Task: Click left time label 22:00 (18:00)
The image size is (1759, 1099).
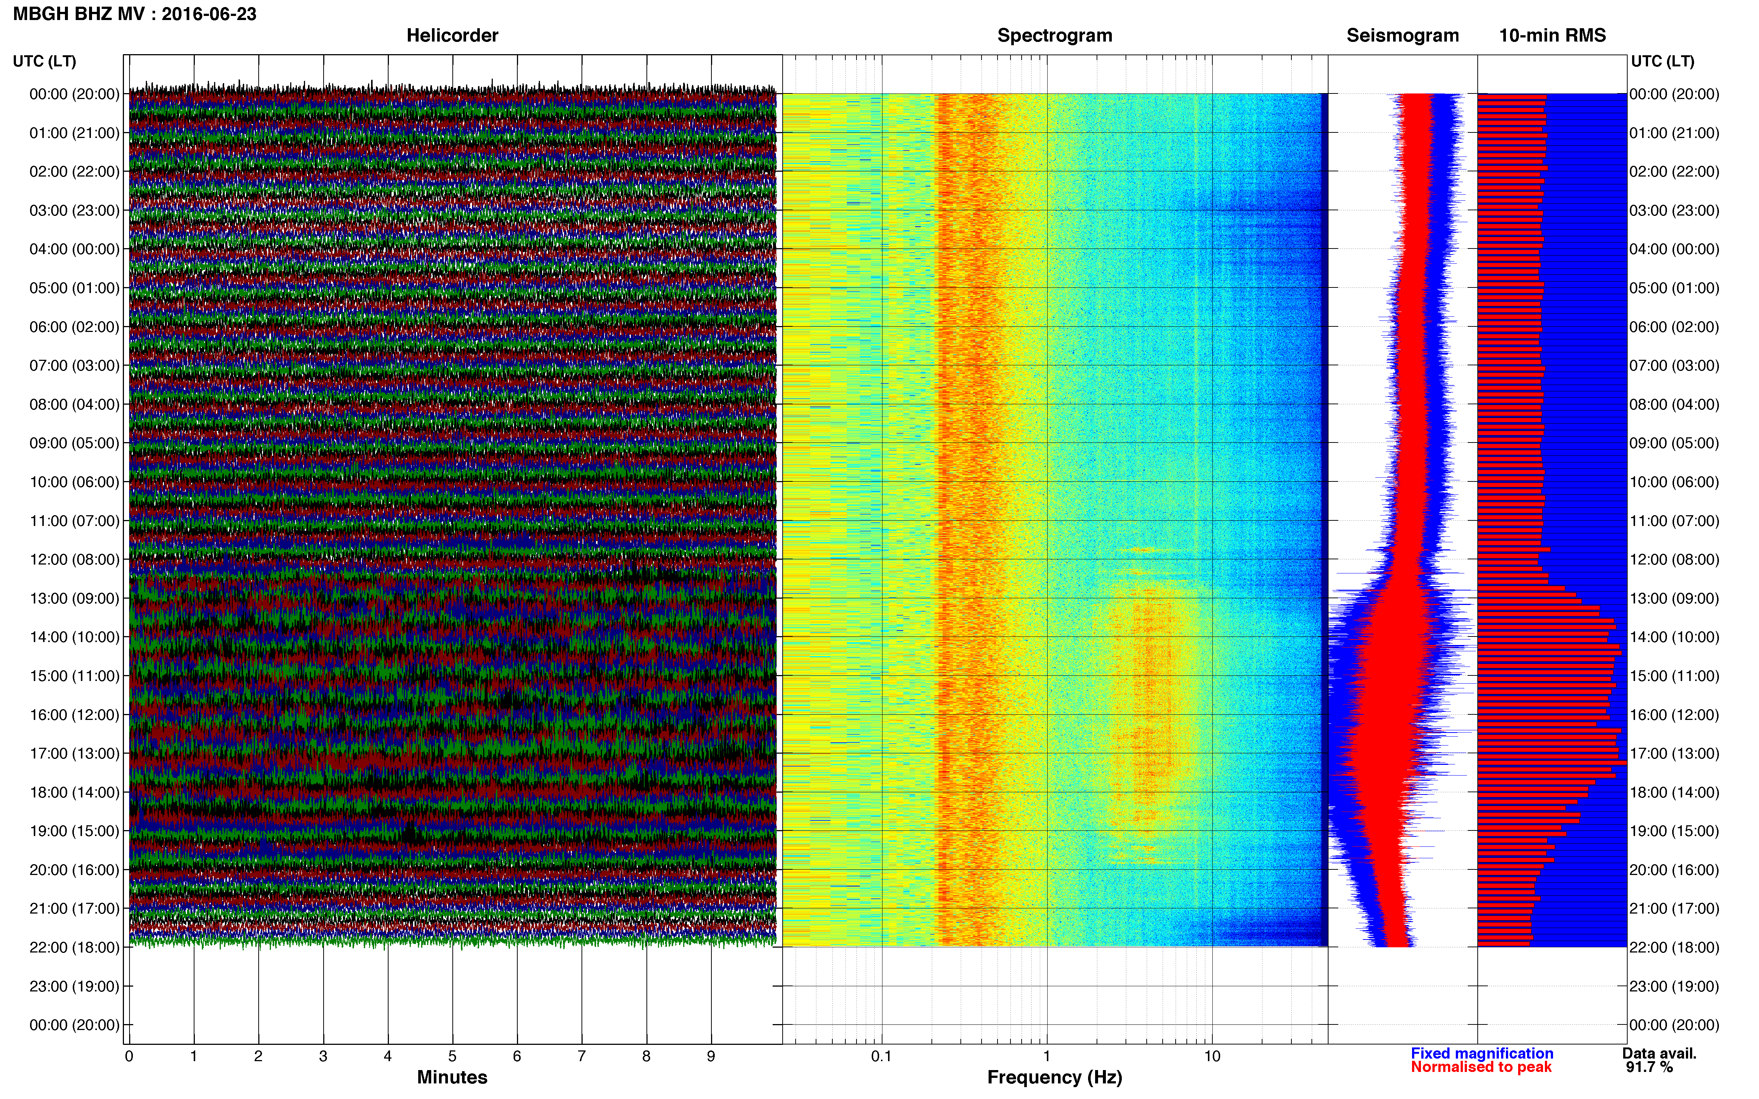Action: 74,948
